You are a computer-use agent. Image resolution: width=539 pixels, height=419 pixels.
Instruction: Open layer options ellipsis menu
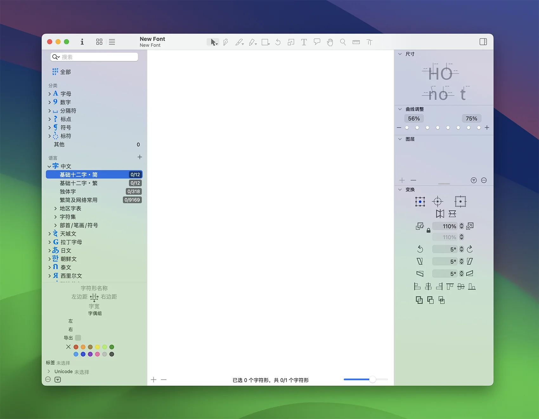pyautogui.click(x=484, y=180)
